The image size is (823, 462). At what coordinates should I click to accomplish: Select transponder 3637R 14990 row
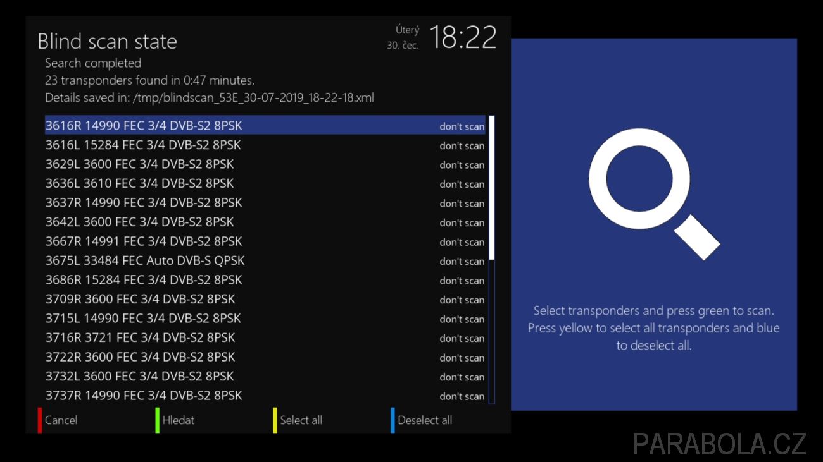[265, 203]
